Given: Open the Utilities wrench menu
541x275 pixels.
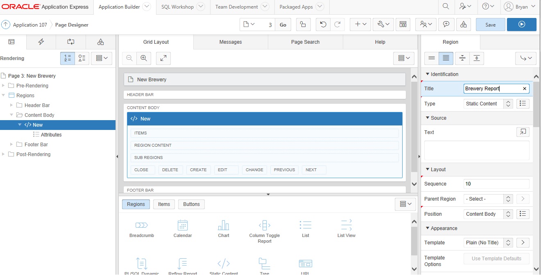Looking at the screenshot, I should click(383, 25).
